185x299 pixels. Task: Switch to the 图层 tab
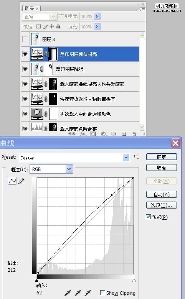tap(29, 8)
